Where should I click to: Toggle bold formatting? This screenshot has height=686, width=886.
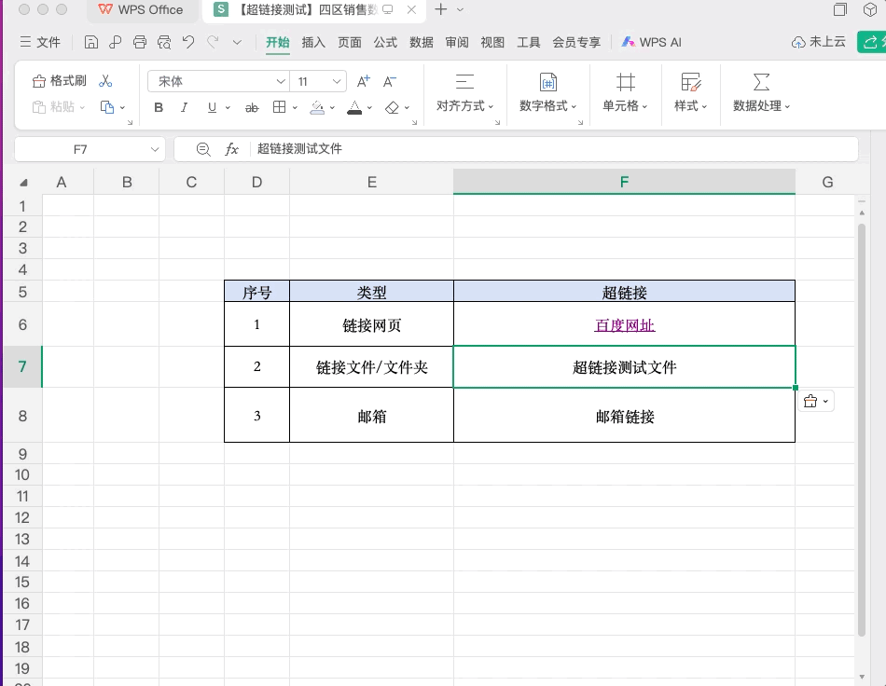(x=159, y=107)
